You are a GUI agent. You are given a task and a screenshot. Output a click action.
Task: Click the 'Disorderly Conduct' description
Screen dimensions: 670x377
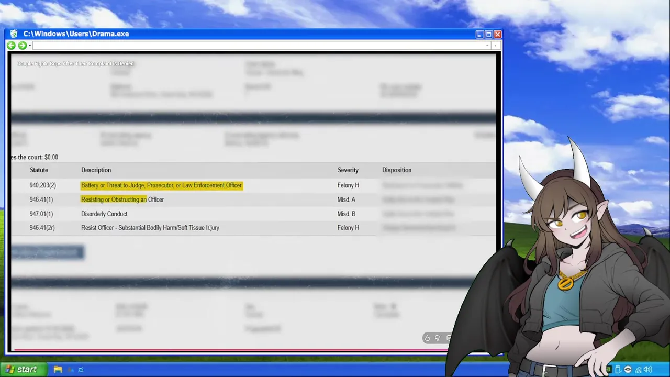coord(104,214)
